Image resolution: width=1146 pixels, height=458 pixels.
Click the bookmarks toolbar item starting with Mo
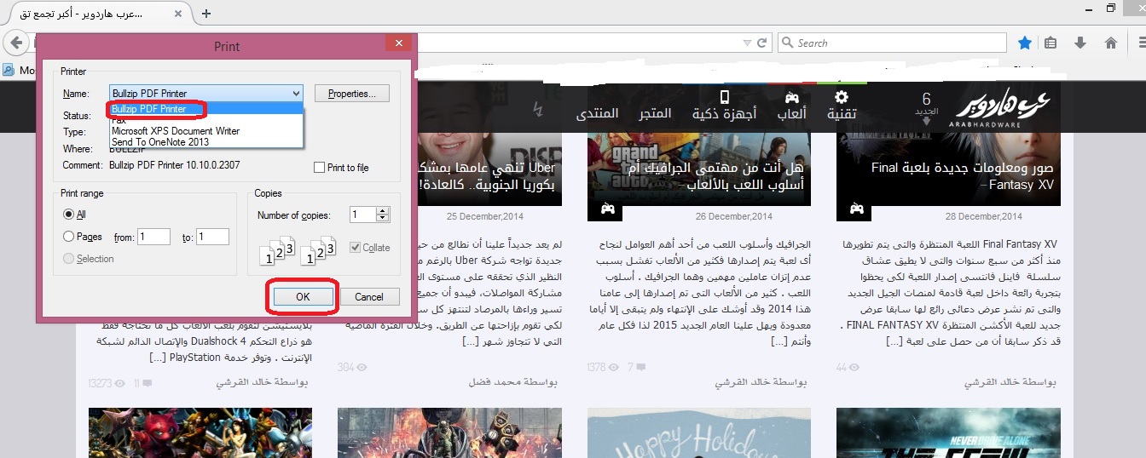click(x=17, y=71)
